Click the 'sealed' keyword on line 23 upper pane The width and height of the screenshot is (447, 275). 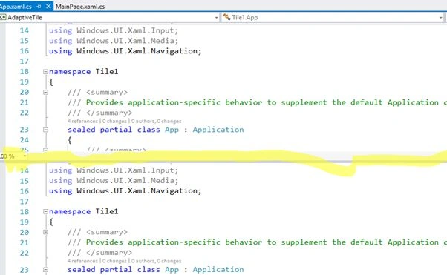(81, 130)
